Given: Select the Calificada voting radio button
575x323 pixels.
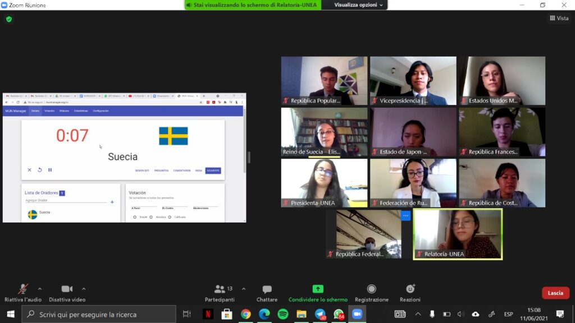Looking at the screenshot, I should tap(170, 217).
